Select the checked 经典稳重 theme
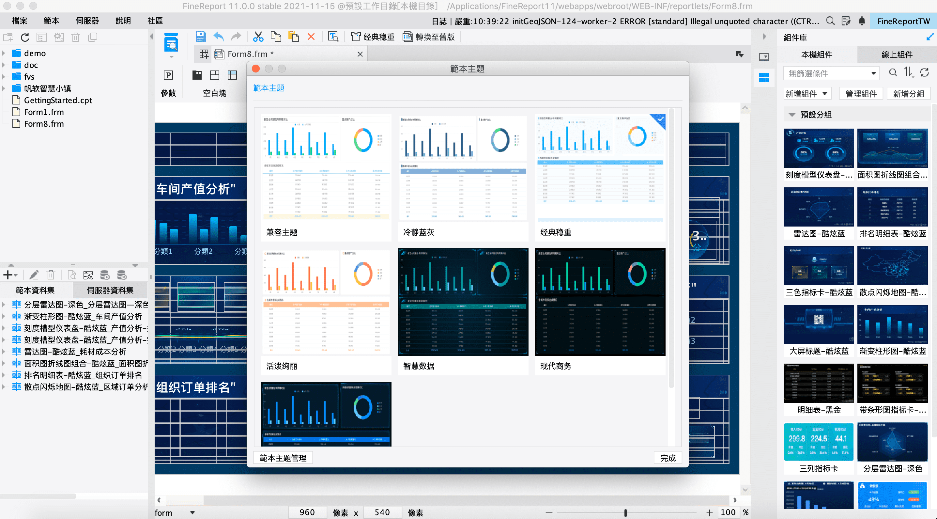The width and height of the screenshot is (937, 519). coord(600,178)
